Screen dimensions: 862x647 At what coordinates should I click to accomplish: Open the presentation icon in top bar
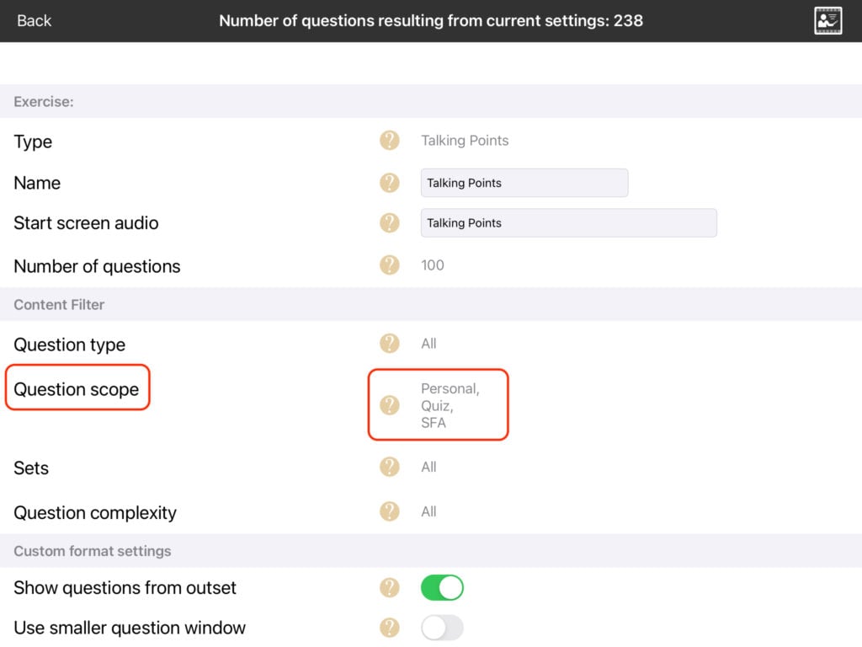pyautogui.click(x=828, y=21)
